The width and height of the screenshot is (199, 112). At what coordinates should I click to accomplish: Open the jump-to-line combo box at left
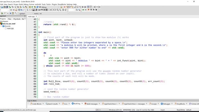(5, 10)
